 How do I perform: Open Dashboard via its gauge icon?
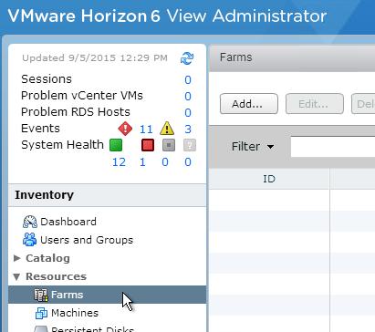[30, 222]
